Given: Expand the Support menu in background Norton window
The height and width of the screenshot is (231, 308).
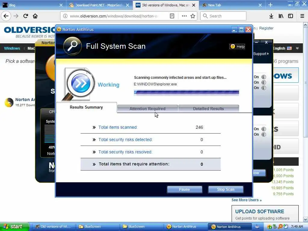Looking at the screenshot, I should point(261,54).
